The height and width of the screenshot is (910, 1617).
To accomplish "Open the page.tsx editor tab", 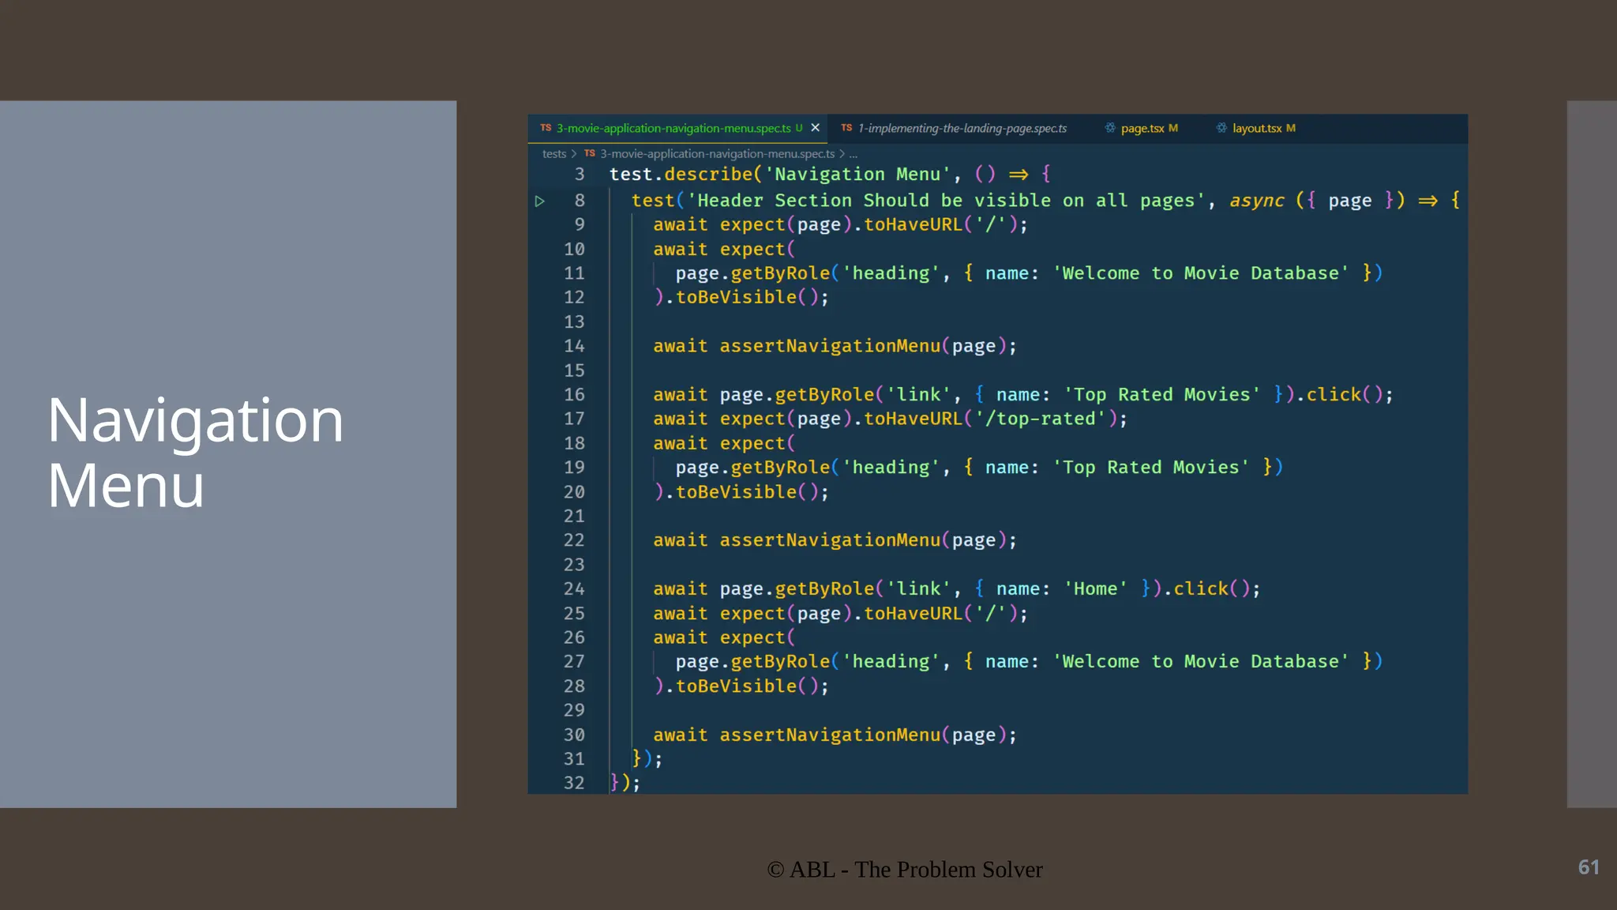I will point(1142,128).
